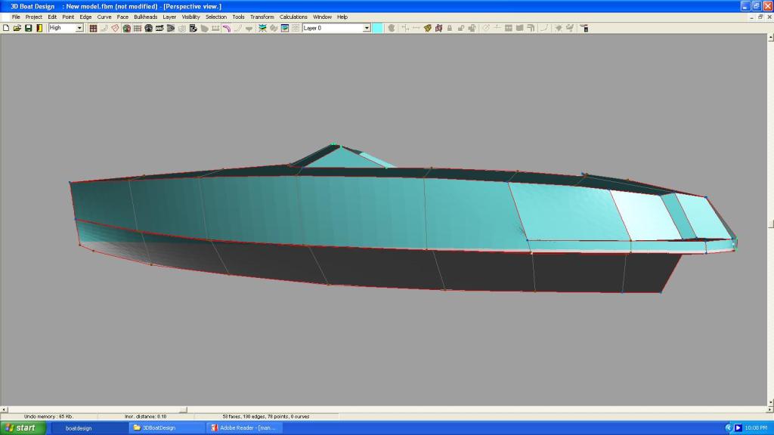Click the padlock icon in toolbar
The width and height of the screenshot is (774, 435).
[x=449, y=28]
